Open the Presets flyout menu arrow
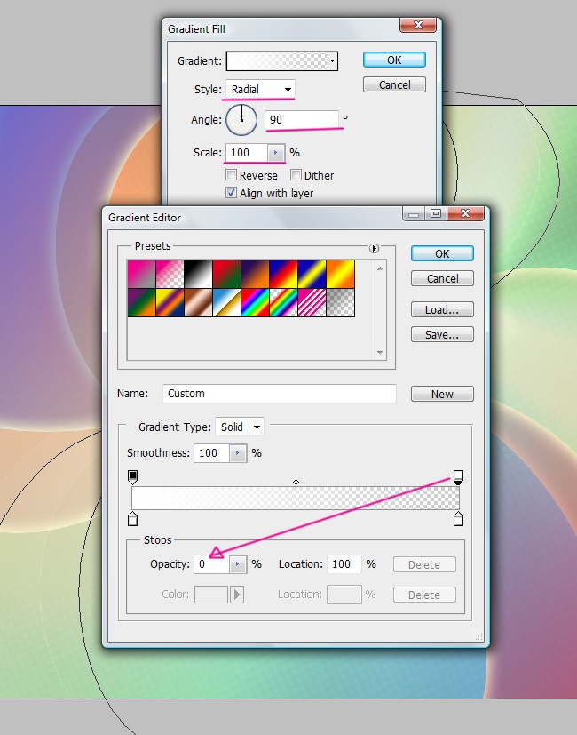The width and height of the screenshot is (577, 735). tap(374, 248)
